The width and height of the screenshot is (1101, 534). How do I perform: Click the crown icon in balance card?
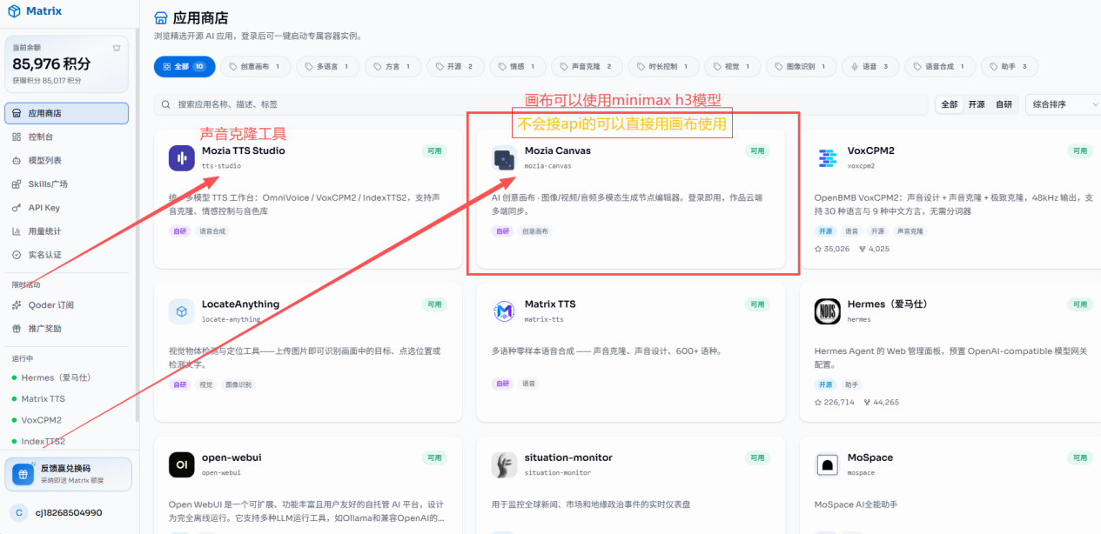(x=117, y=47)
